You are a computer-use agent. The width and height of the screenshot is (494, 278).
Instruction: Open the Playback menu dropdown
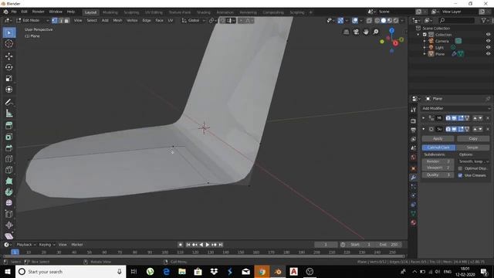pyautogui.click(x=26, y=245)
